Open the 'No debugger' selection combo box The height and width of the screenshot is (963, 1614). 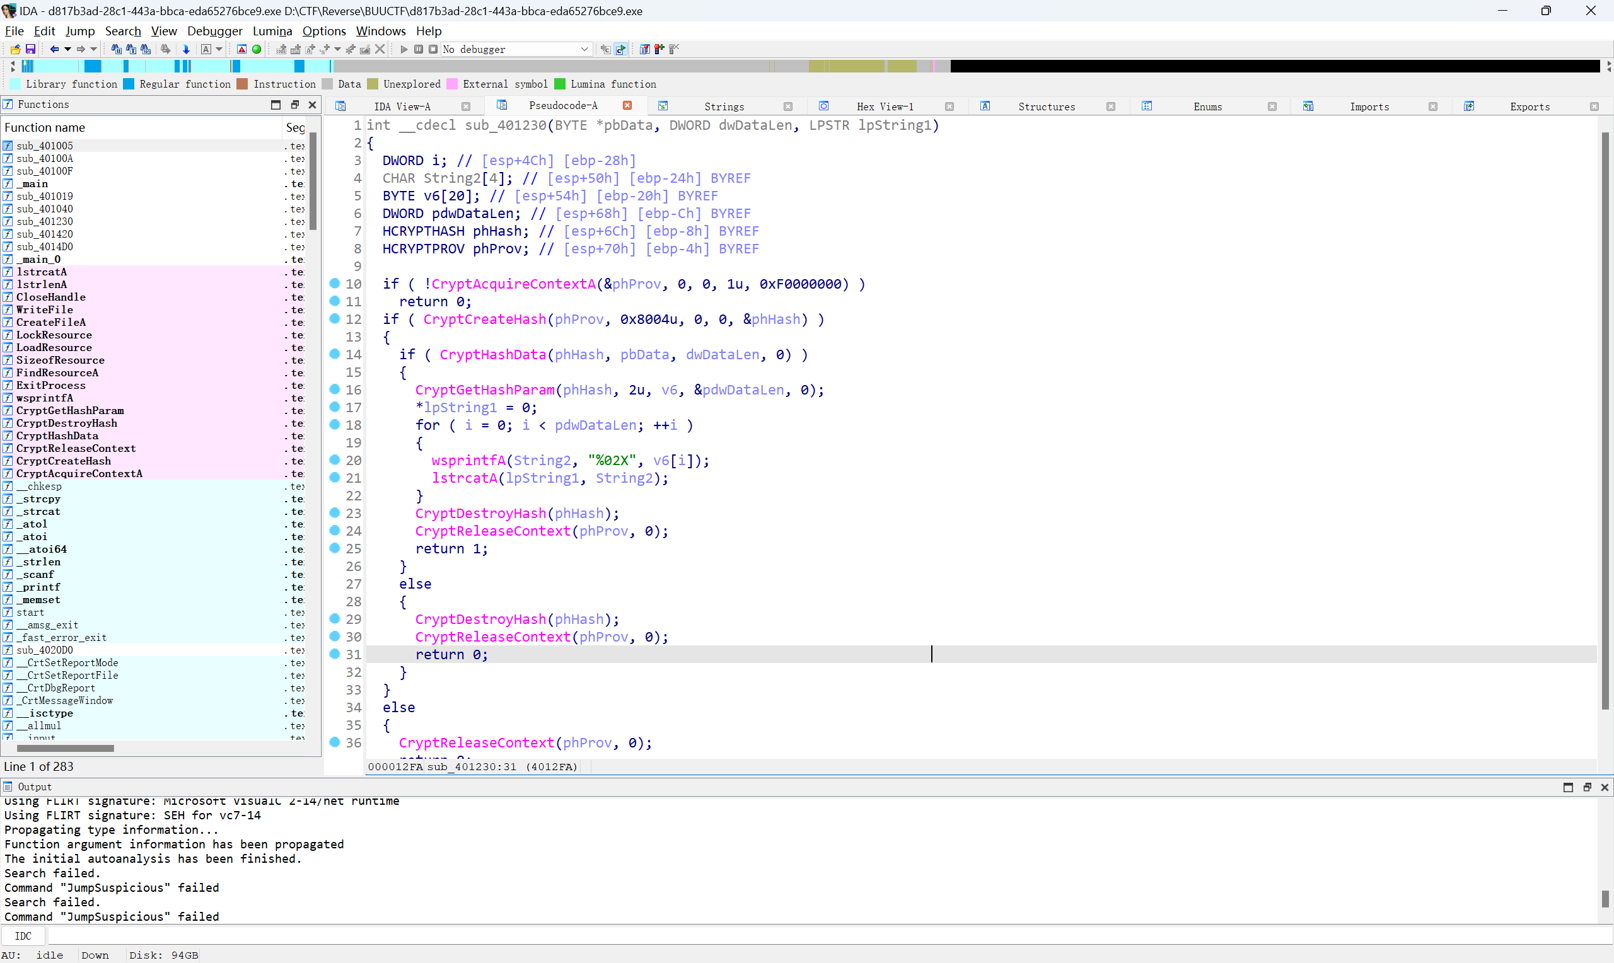coord(516,49)
